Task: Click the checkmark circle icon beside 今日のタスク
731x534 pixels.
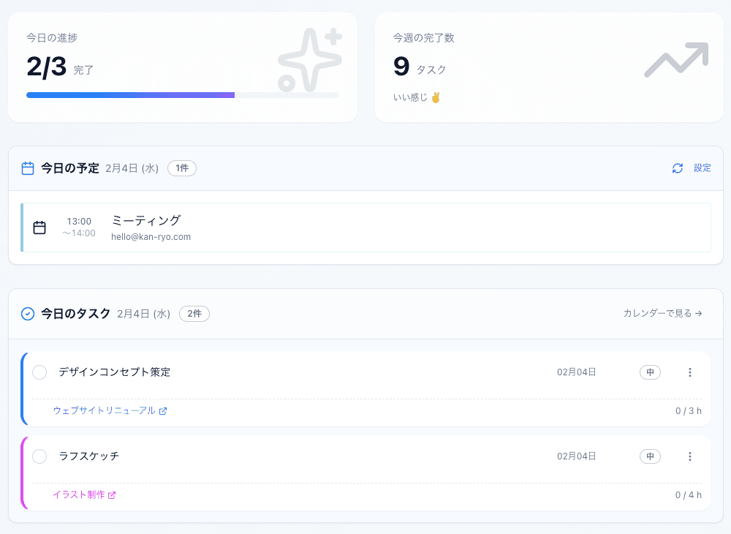Action: tap(28, 313)
